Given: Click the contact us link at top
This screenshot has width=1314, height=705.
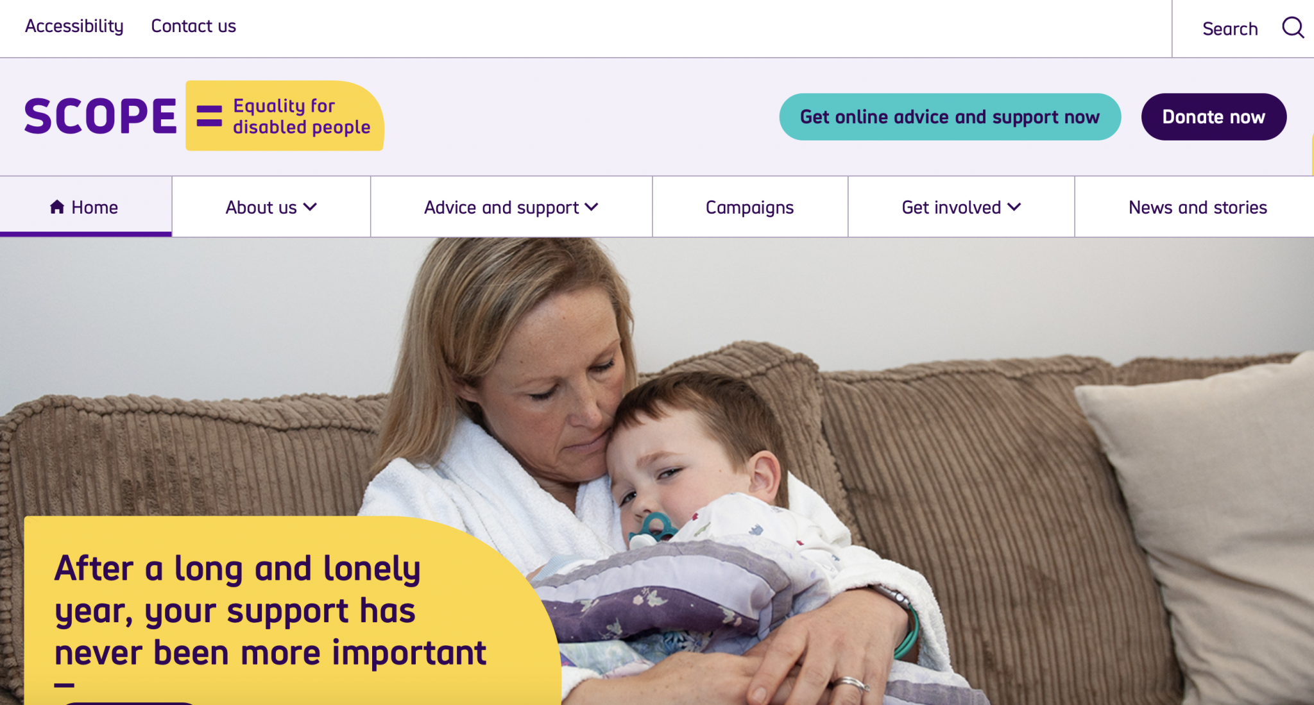Looking at the screenshot, I should pyautogui.click(x=193, y=26).
